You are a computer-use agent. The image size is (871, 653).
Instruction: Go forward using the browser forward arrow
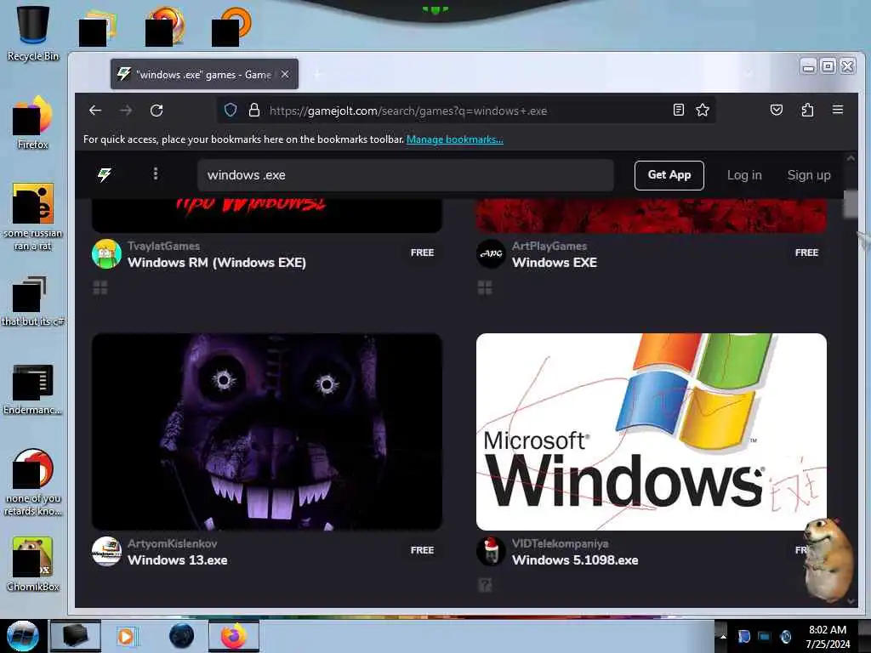tap(126, 111)
